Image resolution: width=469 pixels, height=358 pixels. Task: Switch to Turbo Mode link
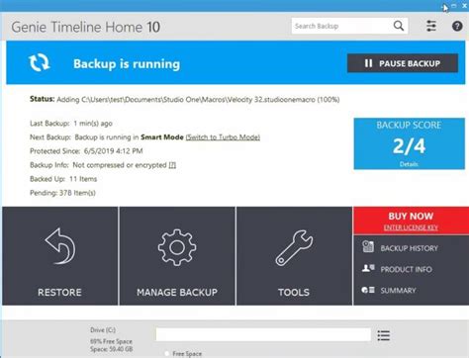[223, 137]
